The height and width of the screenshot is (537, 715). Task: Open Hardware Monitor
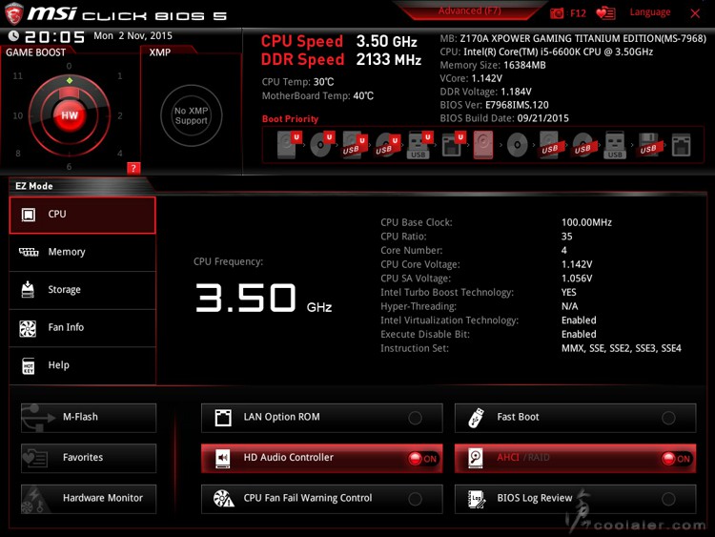click(x=89, y=499)
